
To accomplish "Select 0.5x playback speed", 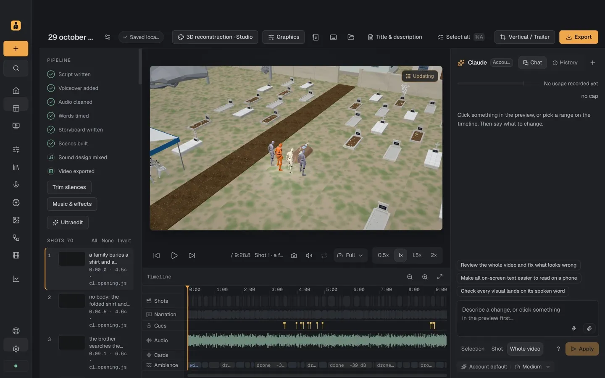I will coord(383,255).
